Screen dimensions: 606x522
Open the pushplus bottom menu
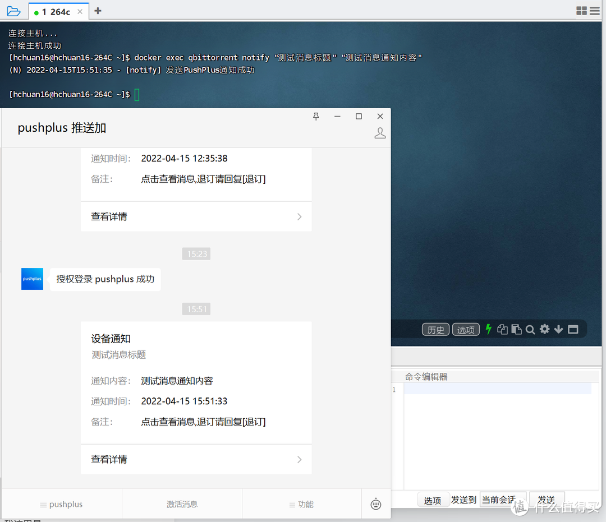click(x=62, y=504)
